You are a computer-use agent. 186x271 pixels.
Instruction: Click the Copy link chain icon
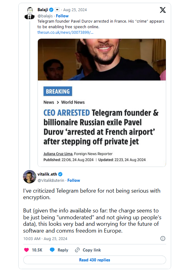tap(77, 250)
